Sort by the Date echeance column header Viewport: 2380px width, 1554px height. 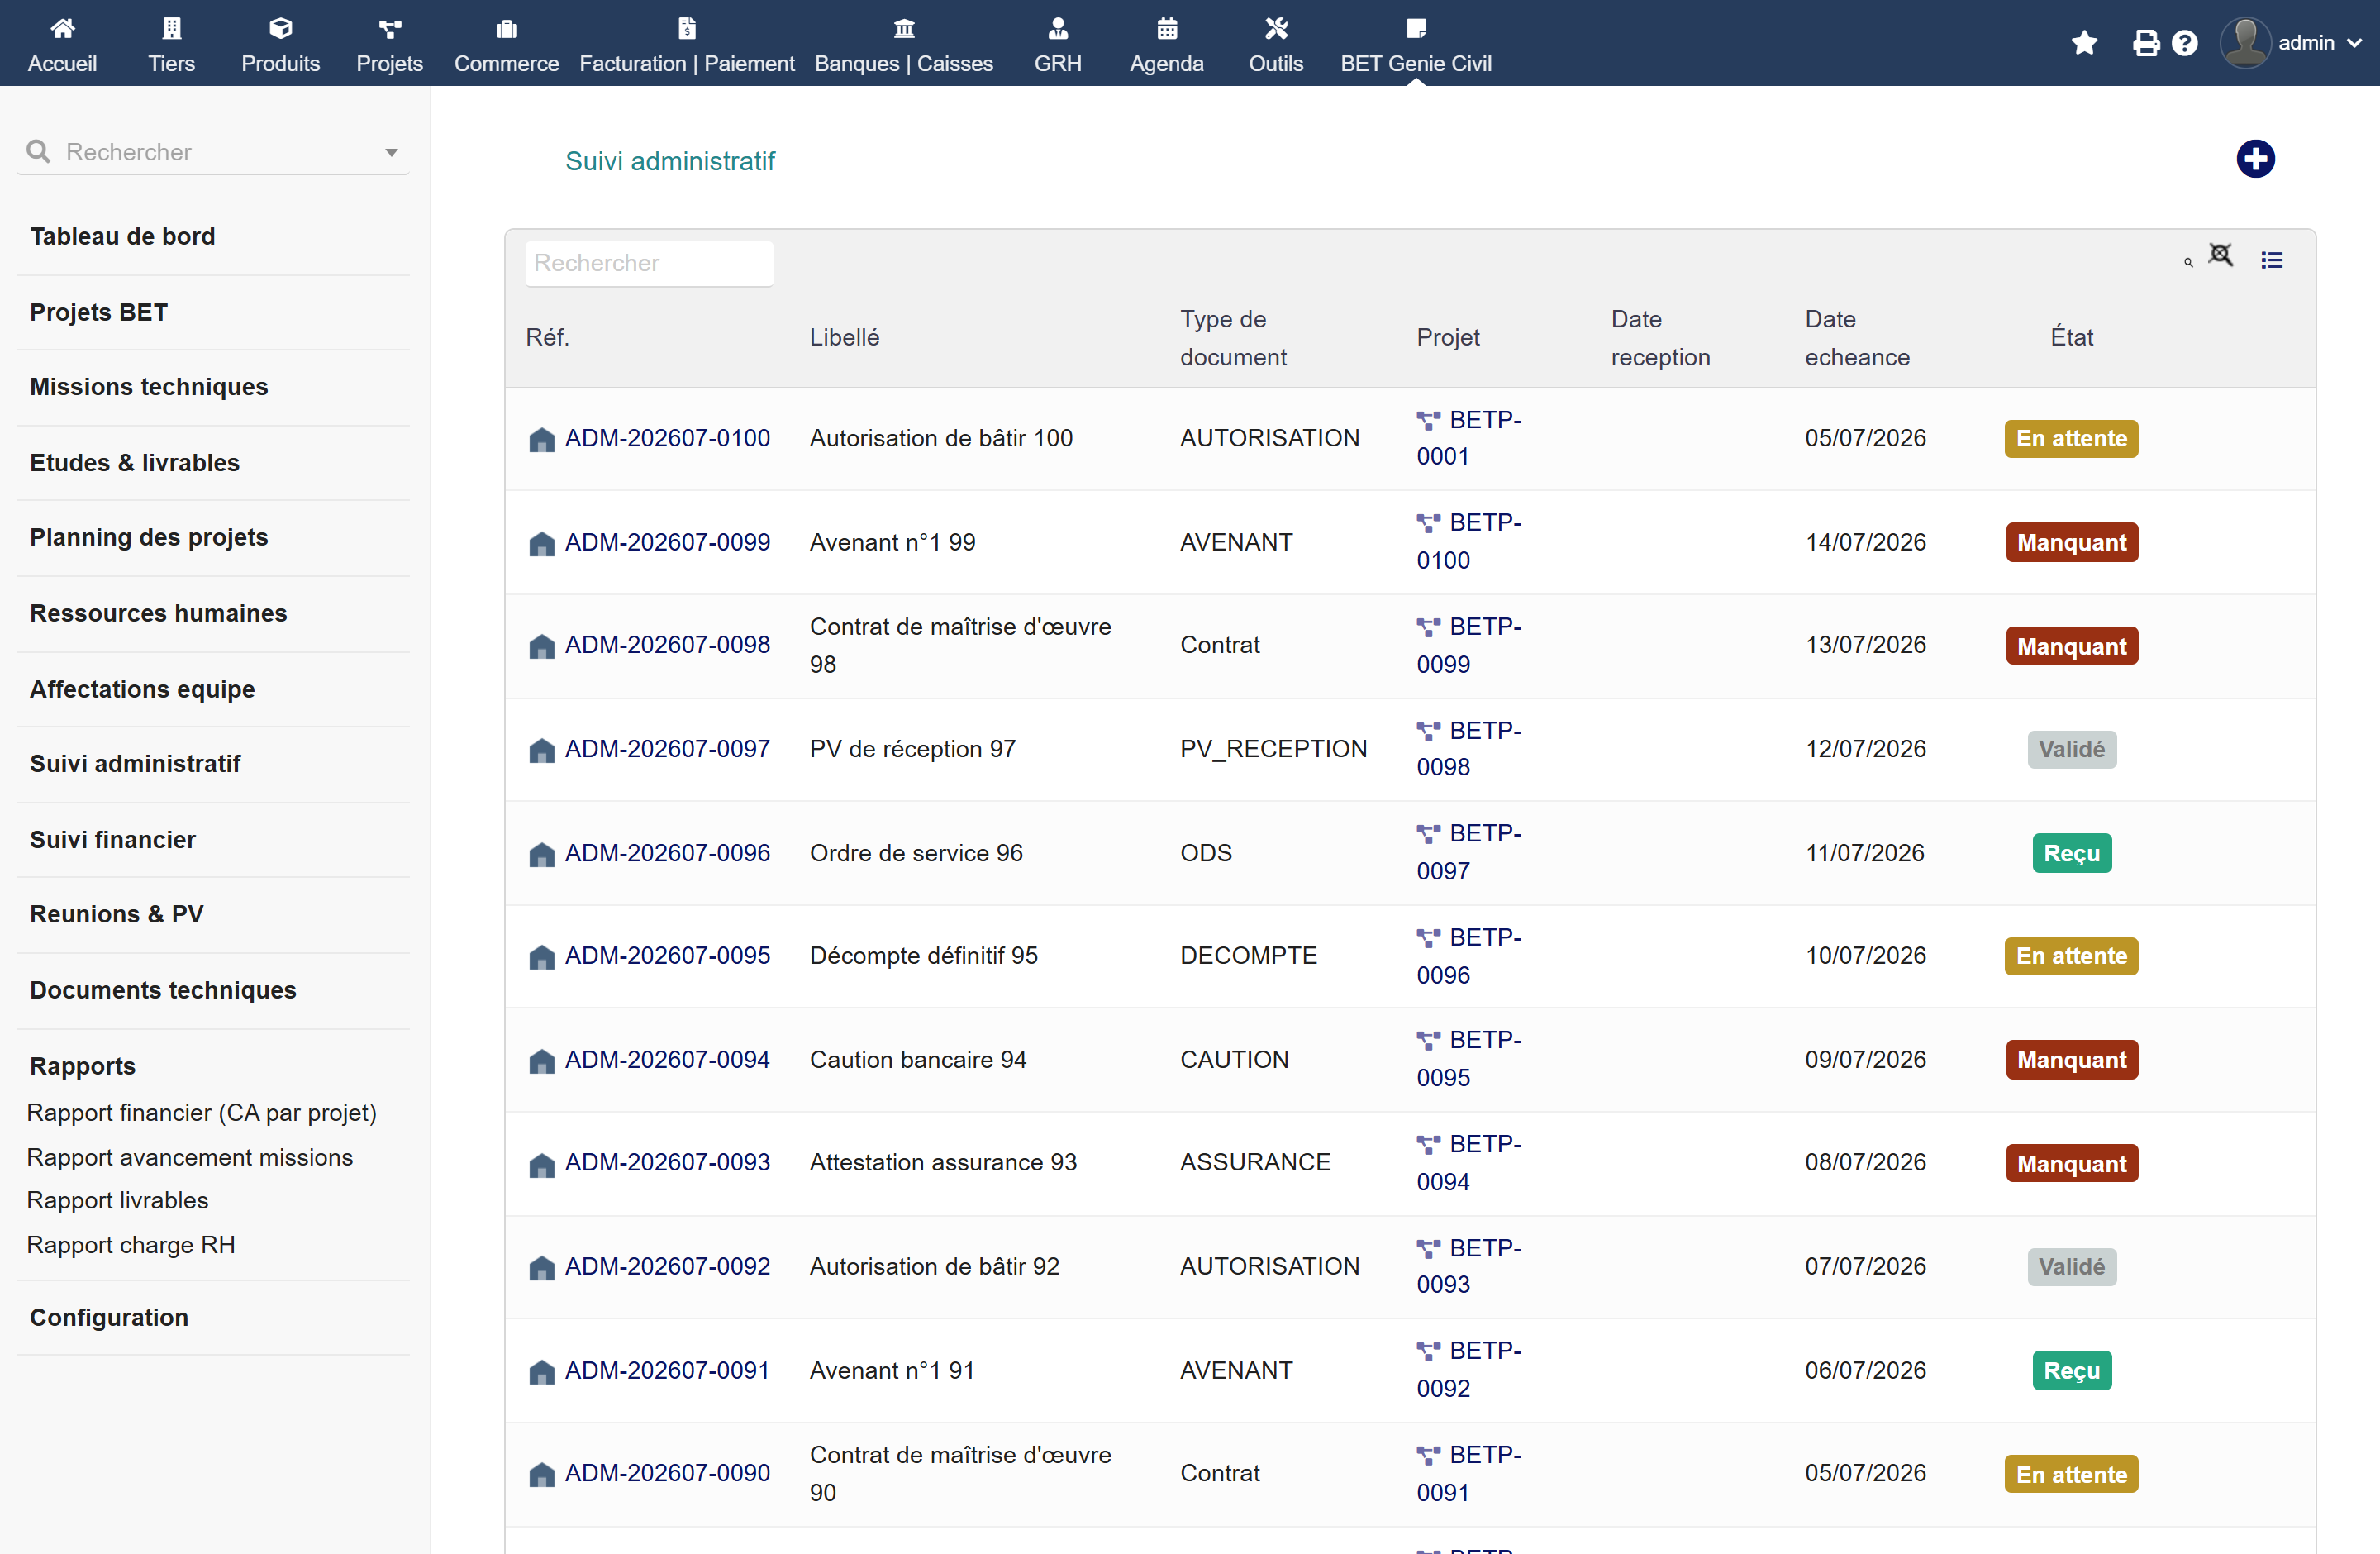[1856, 338]
